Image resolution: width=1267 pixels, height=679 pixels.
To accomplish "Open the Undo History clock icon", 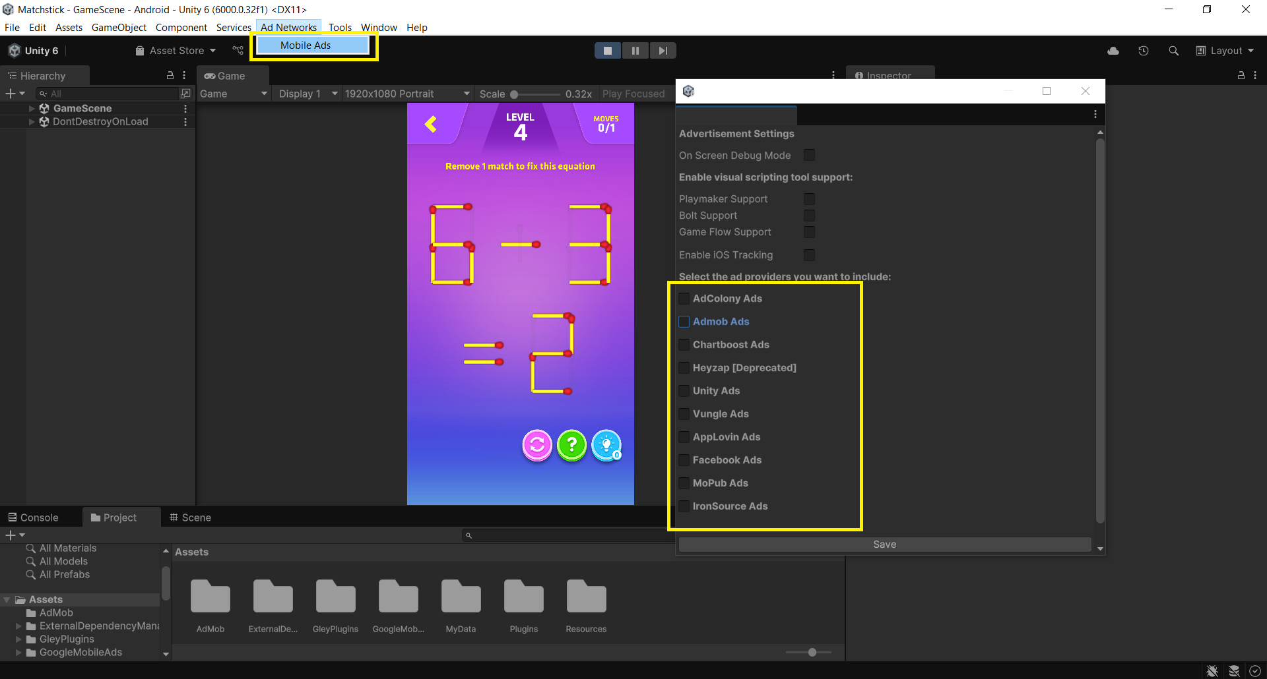I will pos(1144,51).
